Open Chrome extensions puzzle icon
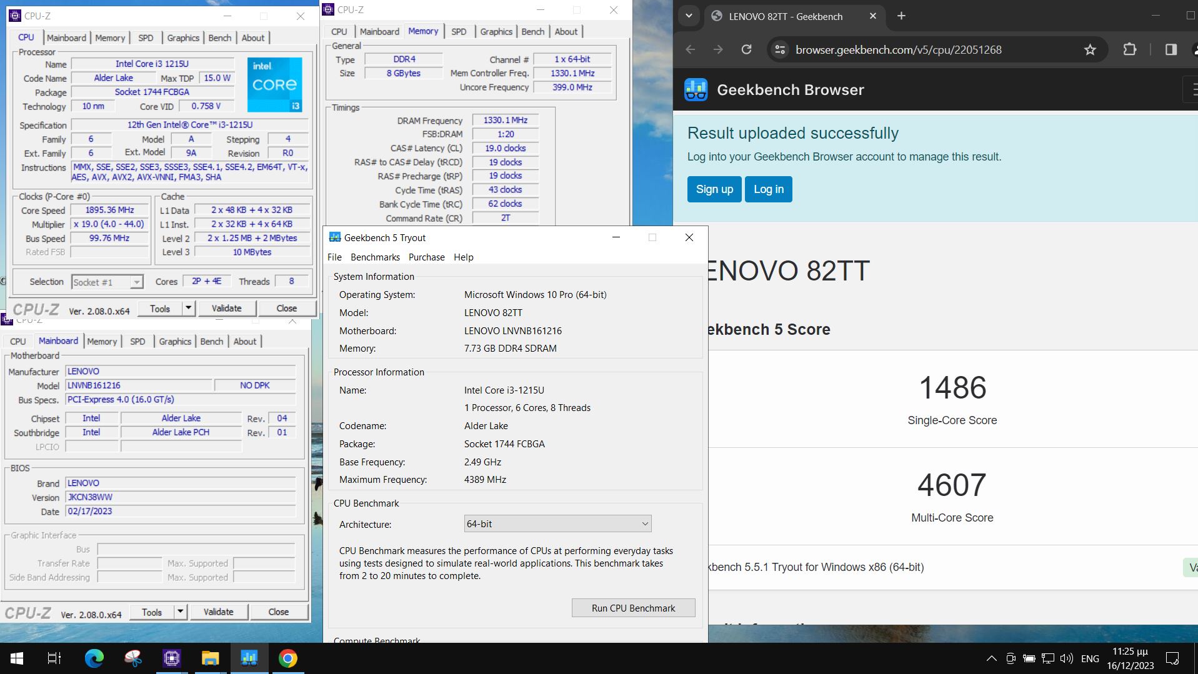The image size is (1198, 674). 1129,49
